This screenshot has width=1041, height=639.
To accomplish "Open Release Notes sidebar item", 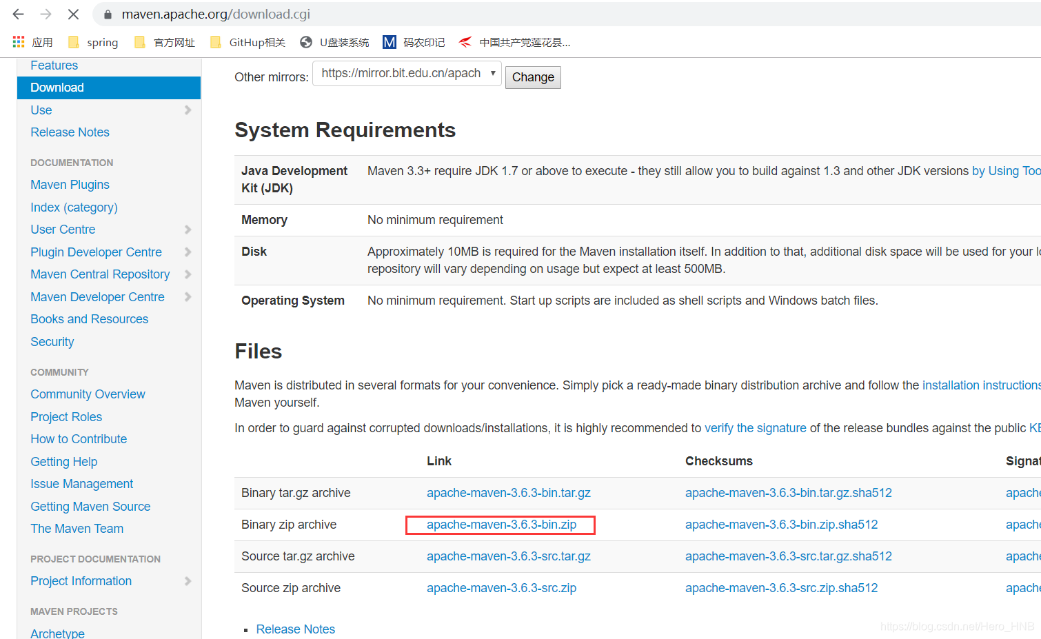I will [70, 132].
